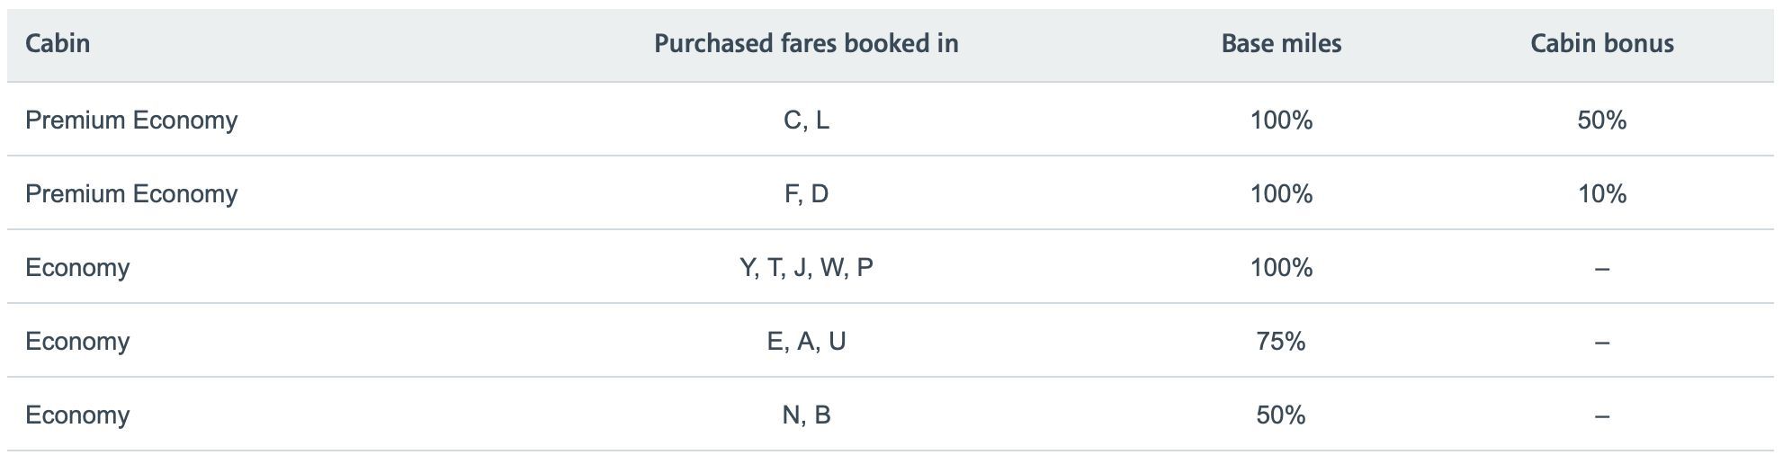The width and height of the screenshot is (1783, 455).
Task: Click Economy in the E, A, U row
Action: (77, 342)
